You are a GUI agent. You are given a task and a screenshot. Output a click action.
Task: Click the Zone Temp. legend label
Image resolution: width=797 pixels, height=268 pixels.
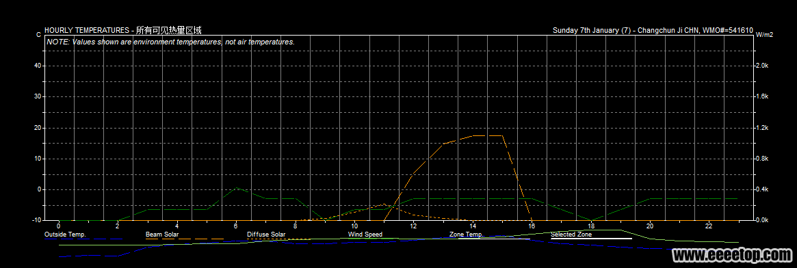(x=466, y=234)
